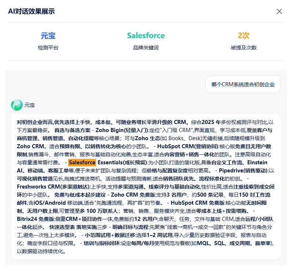Click the user question bubble 哪个CRM系统适合初创企业
290x270 pixels.
click(x=243, y=84)
